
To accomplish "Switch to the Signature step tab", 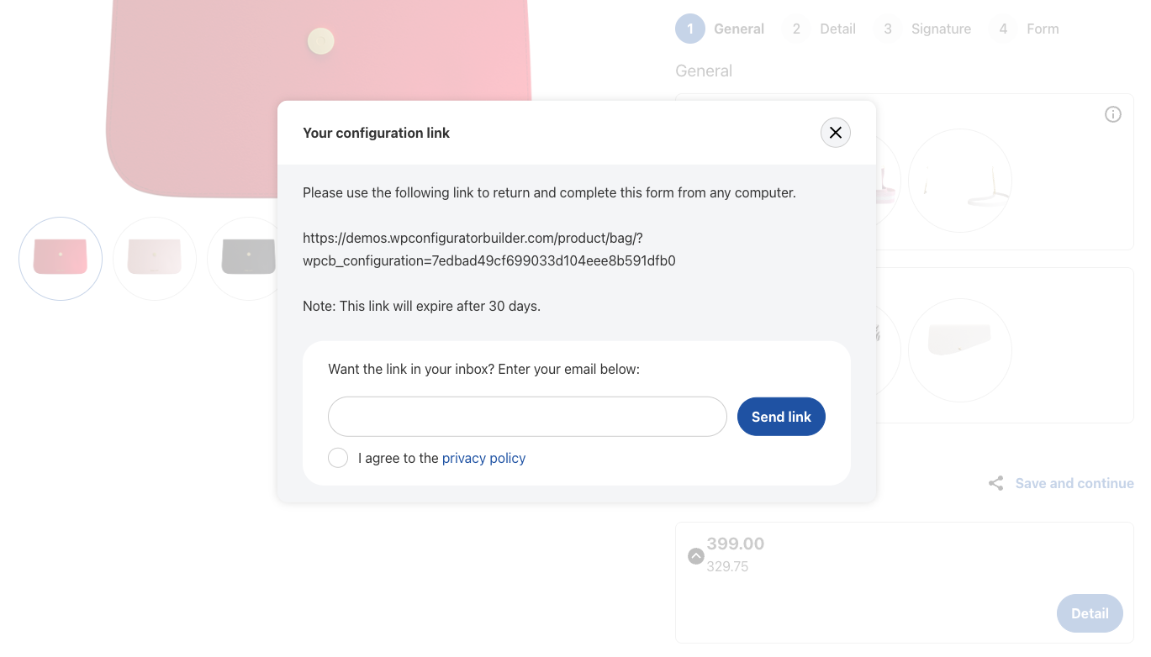I will pyautogui.click(x=940, y=29).
